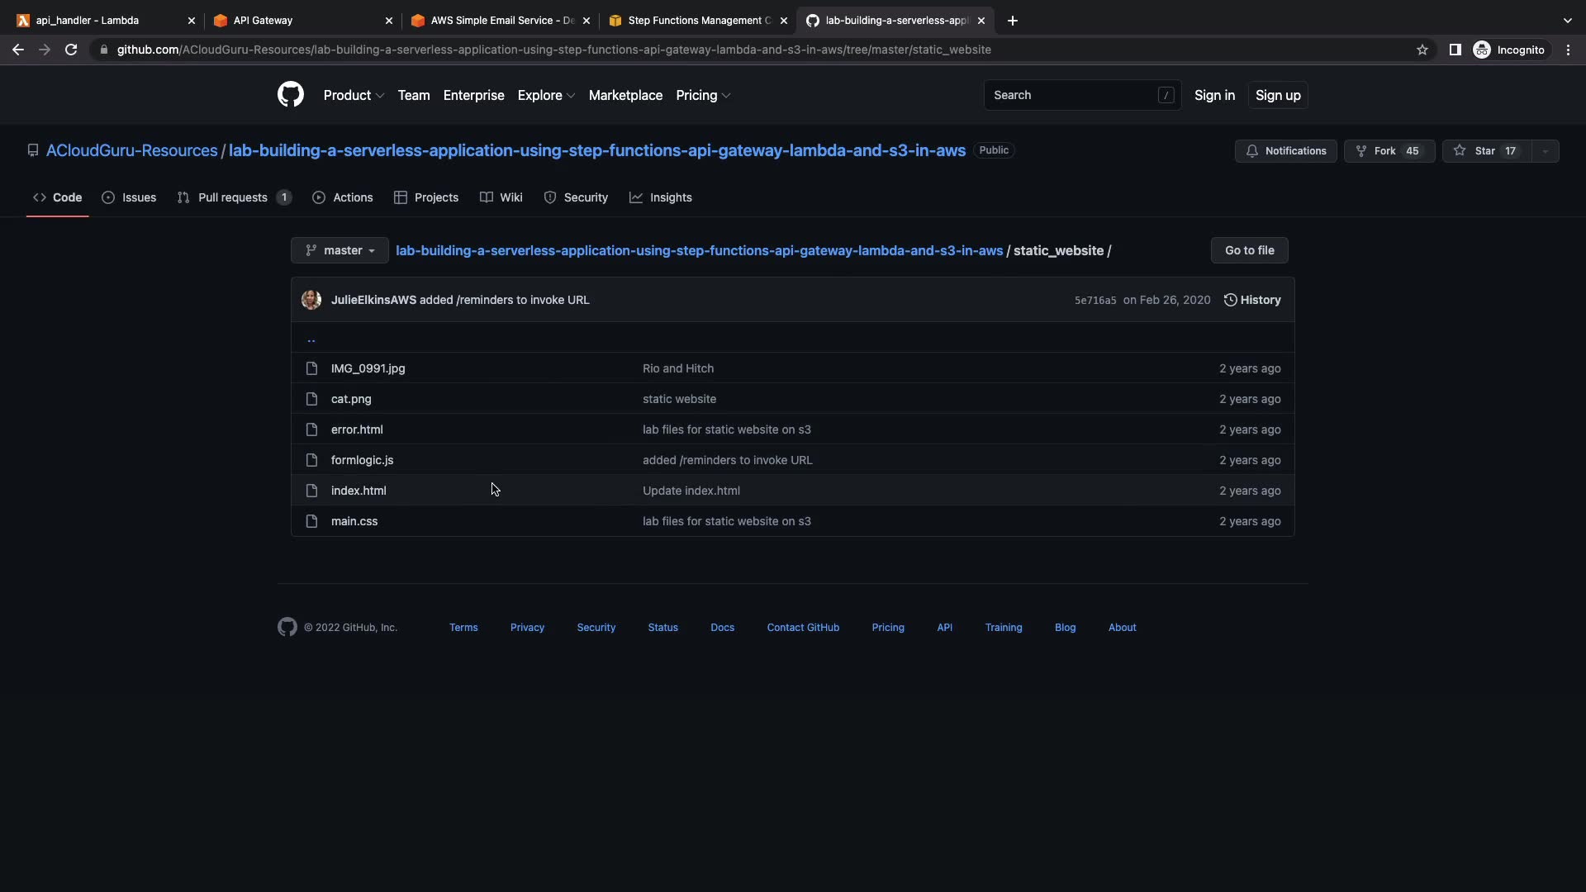Star the repository
Image resolution: width=1586 pixels, height=892 pixels.
(1485, 151)
